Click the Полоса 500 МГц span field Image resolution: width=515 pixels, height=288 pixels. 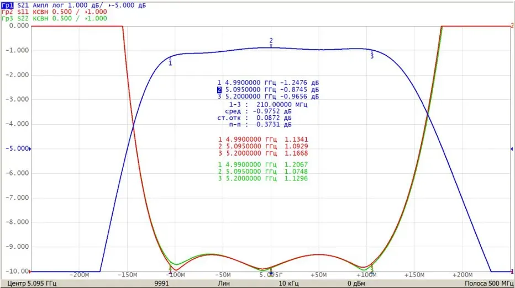(489, 284)
